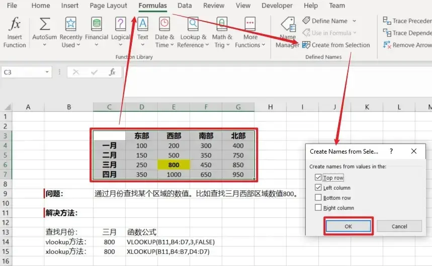432x266 pixels.
Task: Click OK in Create Names dialog
Action: tap(348, 226)
